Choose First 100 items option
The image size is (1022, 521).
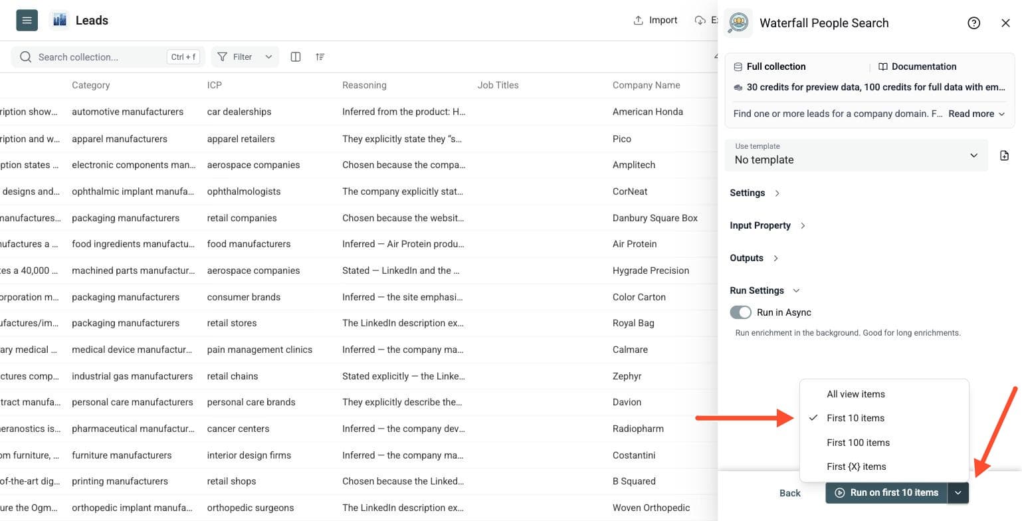[884, 443]
